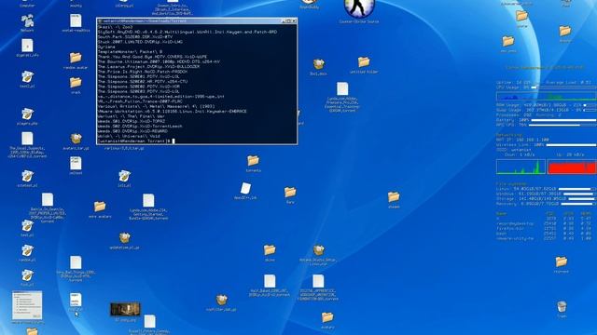Select the test2.pl script icon
The height and width of the screenshot is (335, 597).
[27, 79]
